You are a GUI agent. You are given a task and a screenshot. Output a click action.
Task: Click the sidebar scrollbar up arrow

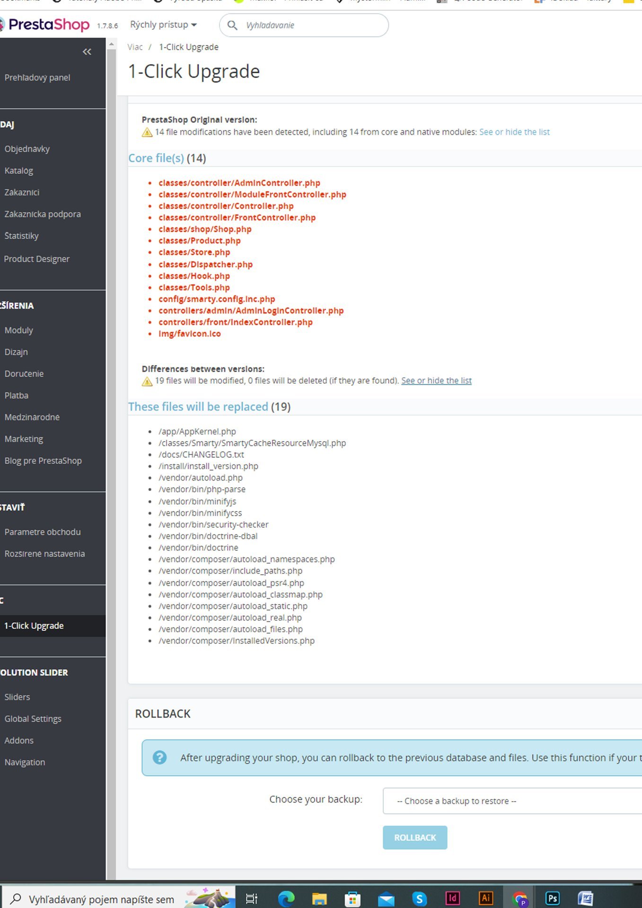pos(112,44)
